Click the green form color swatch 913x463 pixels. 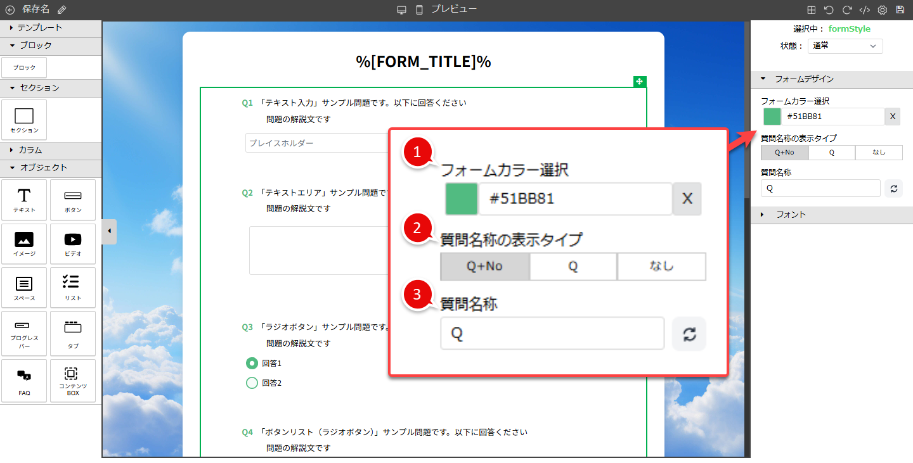[772, 117]
